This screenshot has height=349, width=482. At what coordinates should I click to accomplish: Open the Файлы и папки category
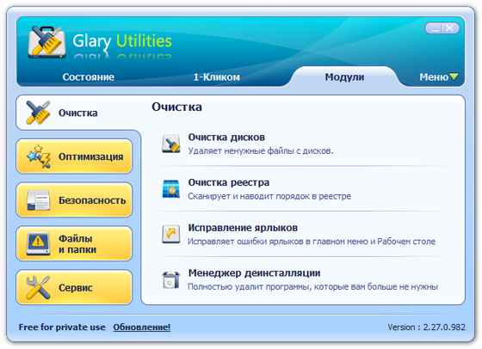click(x=74, y=244)
